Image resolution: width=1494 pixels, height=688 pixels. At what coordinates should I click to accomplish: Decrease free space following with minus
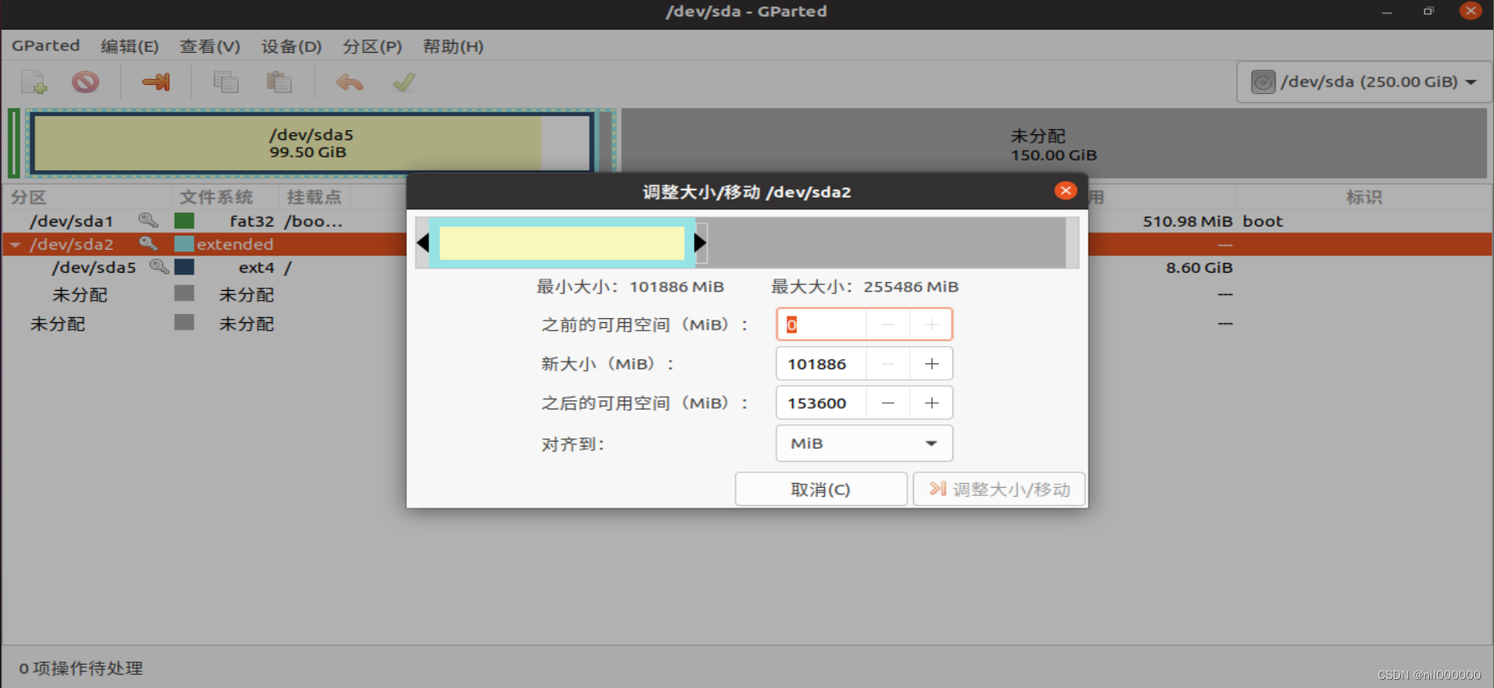point(888,403)
